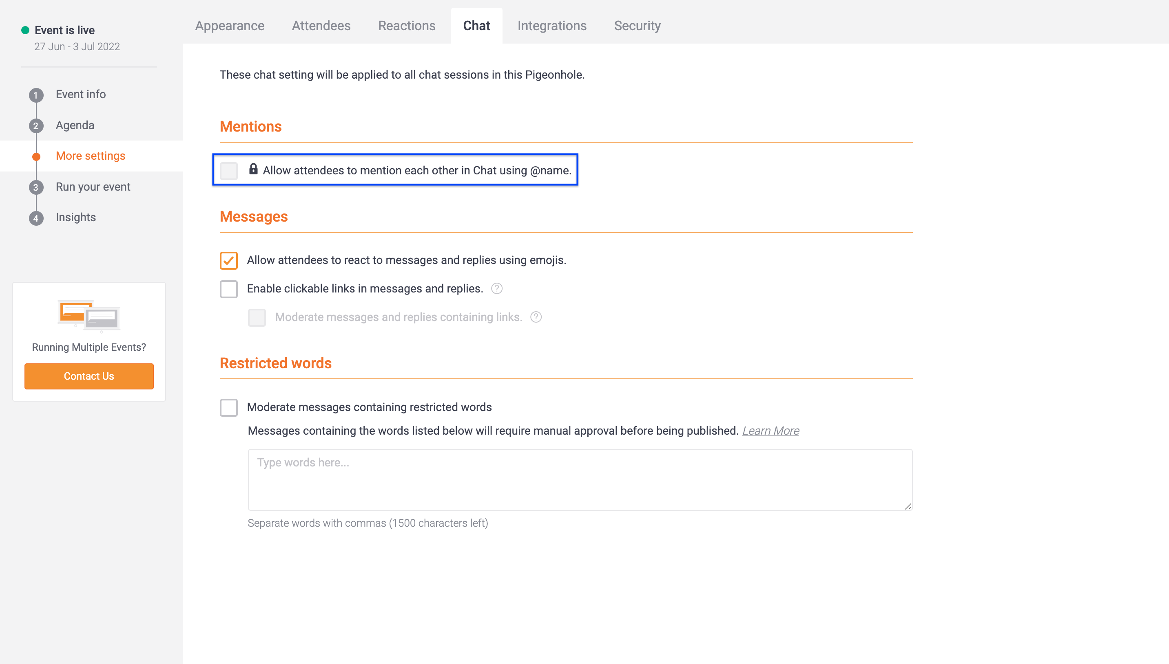Click the green live status dot

[26, 30]
